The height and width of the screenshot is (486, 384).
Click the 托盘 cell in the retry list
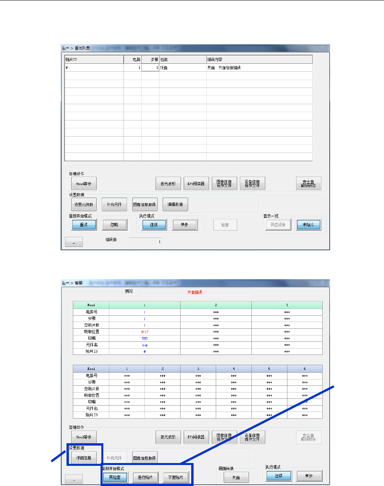pos(183,68)
